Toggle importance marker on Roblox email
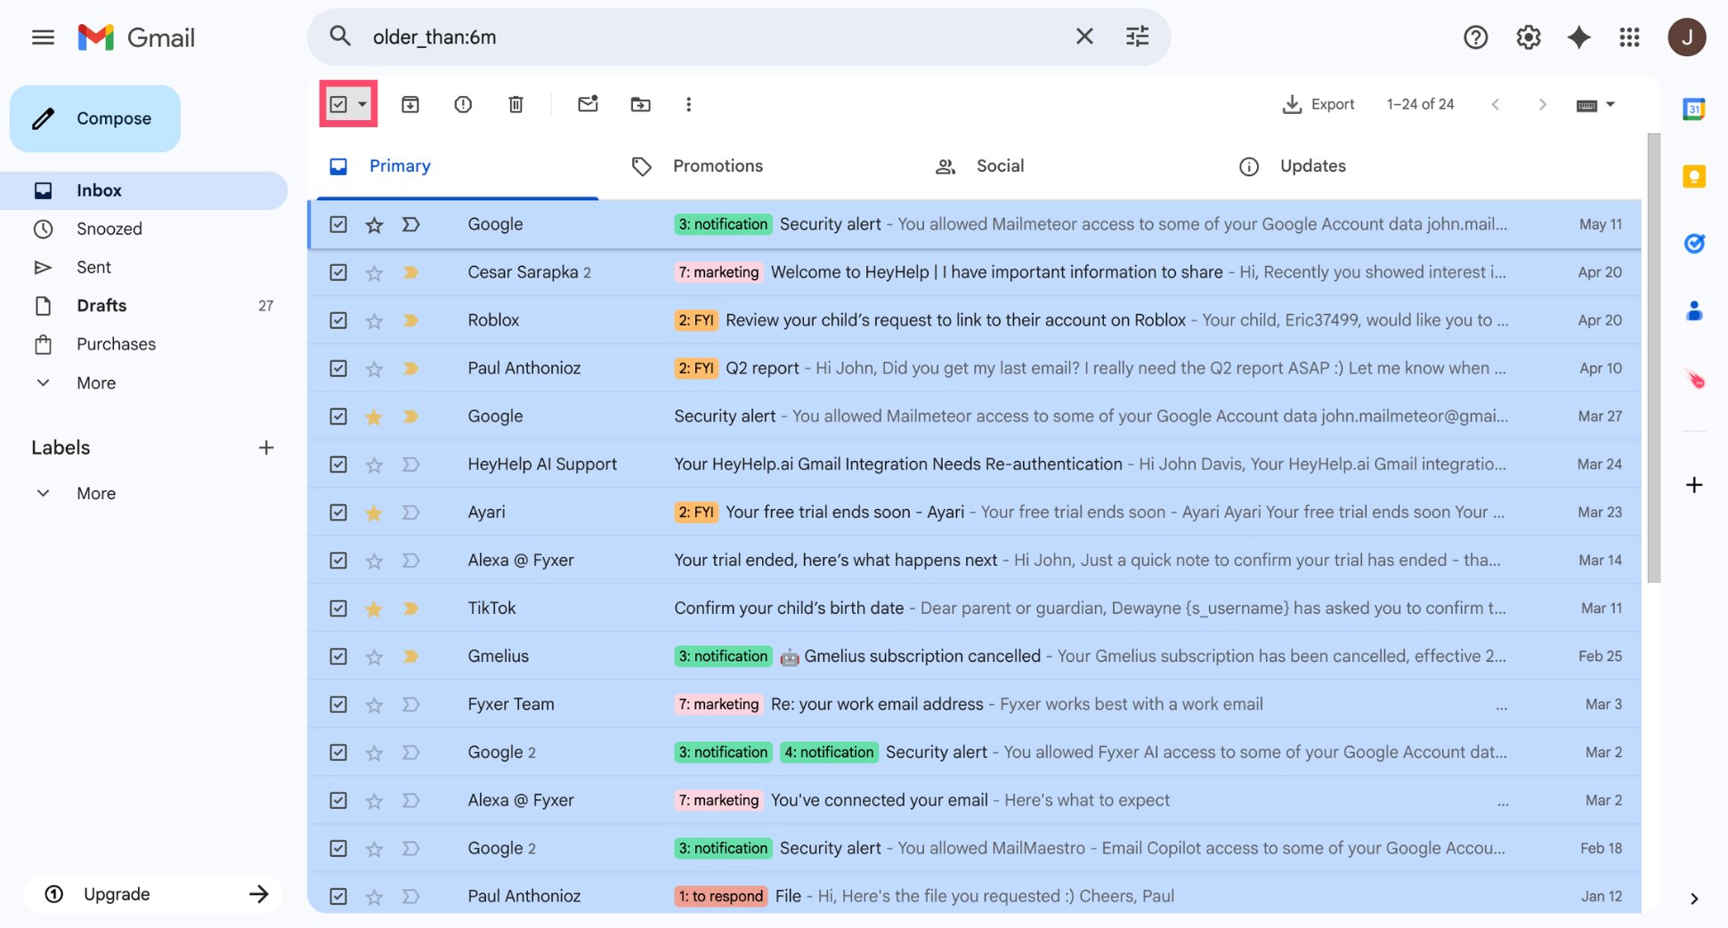 pos(410,320)
